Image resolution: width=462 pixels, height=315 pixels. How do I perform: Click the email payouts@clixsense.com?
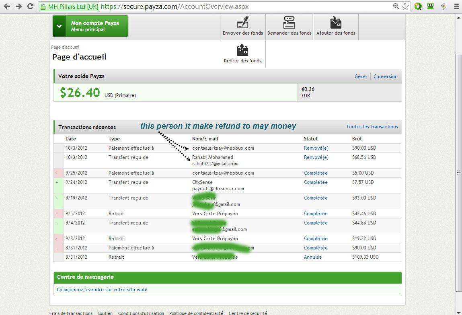coord(218,189)
